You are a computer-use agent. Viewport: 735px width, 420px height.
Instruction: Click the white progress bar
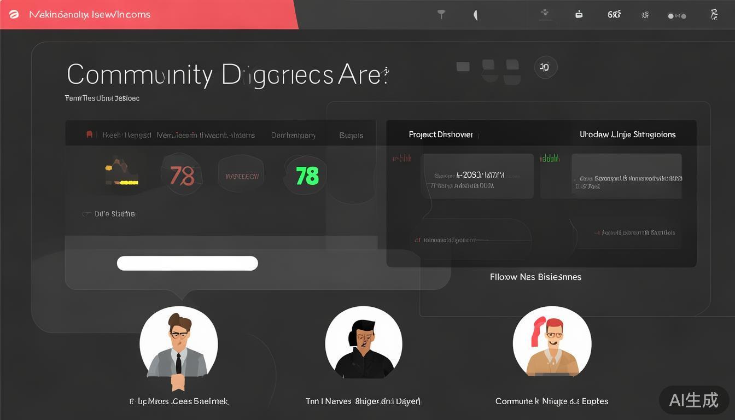pos(187,263)
